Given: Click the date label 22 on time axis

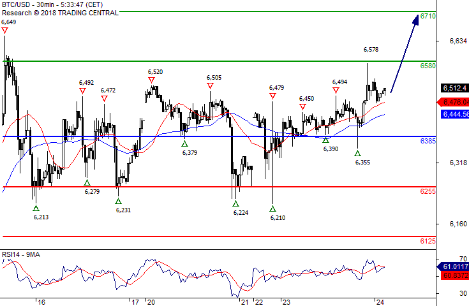Looking at the screenshot, I should pos(259,302).
